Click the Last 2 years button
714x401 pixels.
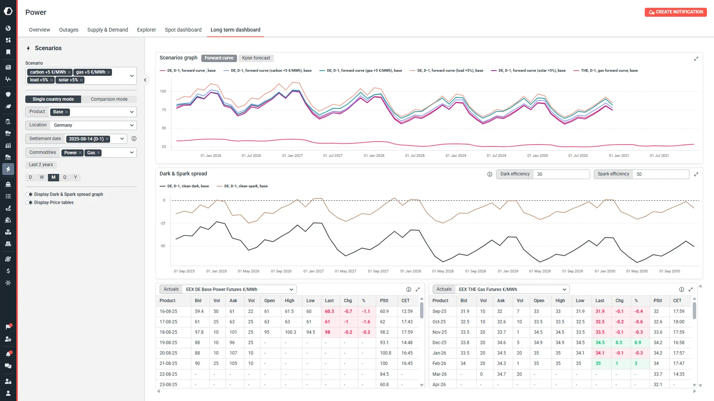click(x=41, y=165)
